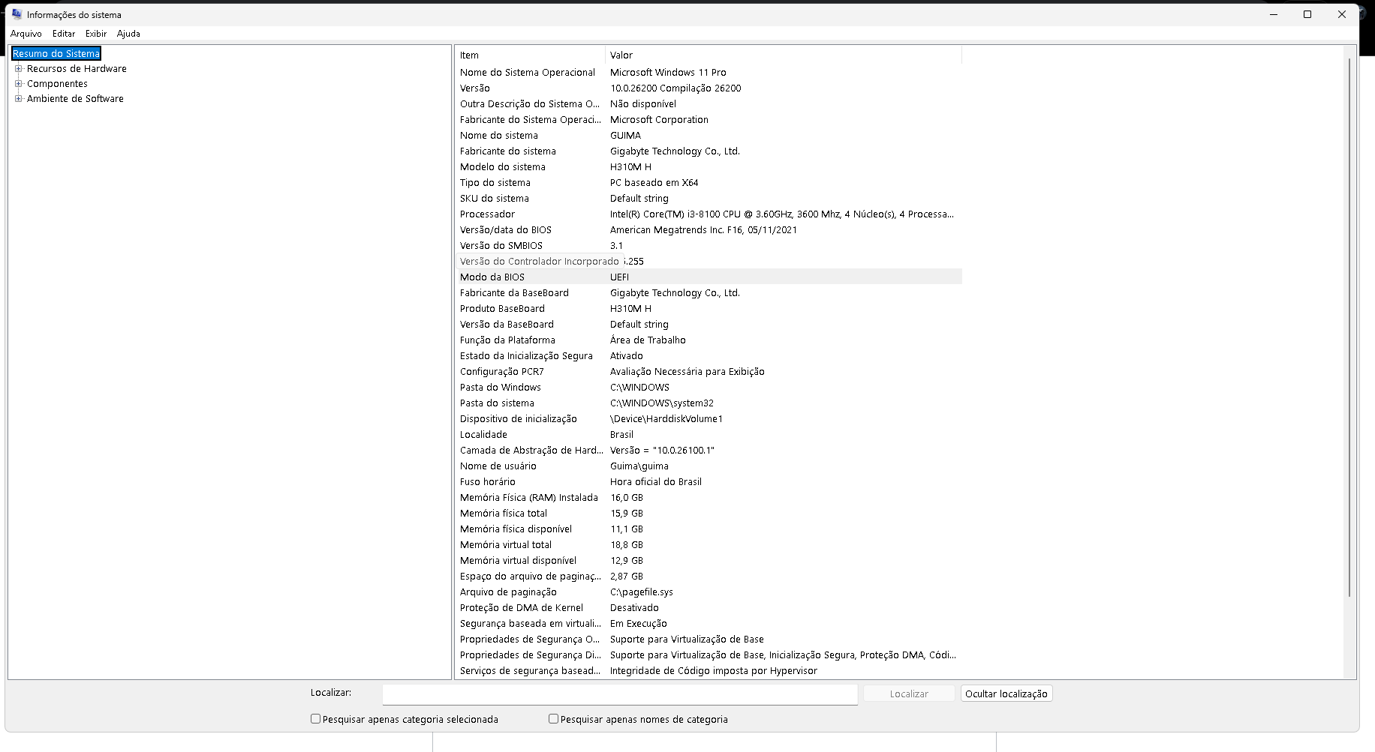Select the Versão da BaseBoard row
Viewport: 1375px width, 752px height.
(709, 325)
